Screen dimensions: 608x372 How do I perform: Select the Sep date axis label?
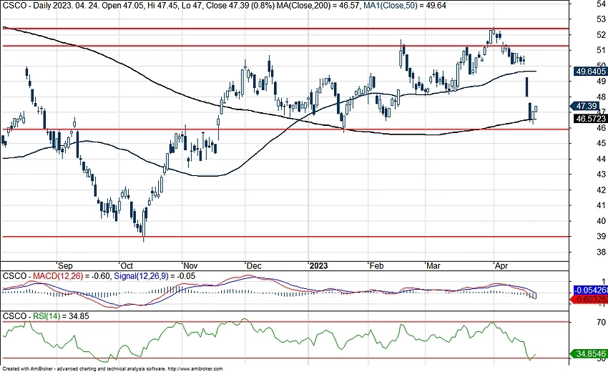(65, 265)
